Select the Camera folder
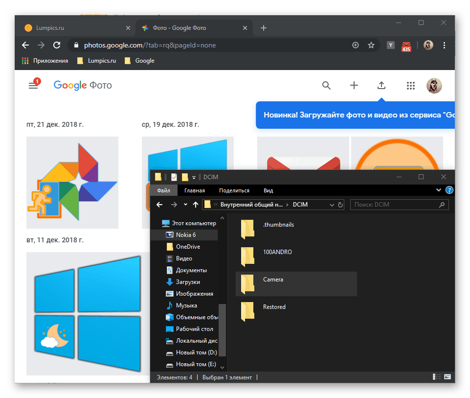Viewport: 470px width, 398px height. [296, 284]
